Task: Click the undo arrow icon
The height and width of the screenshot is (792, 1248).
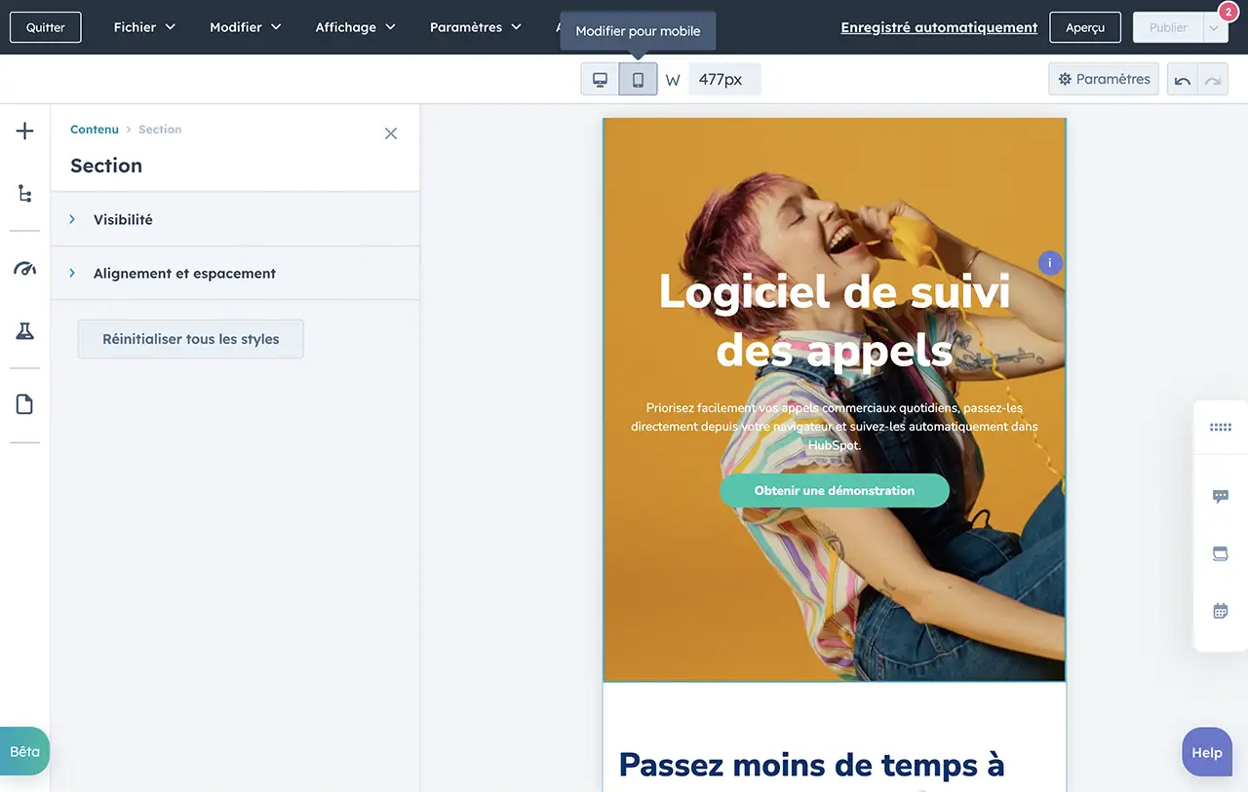Action: click(1183, 80)
